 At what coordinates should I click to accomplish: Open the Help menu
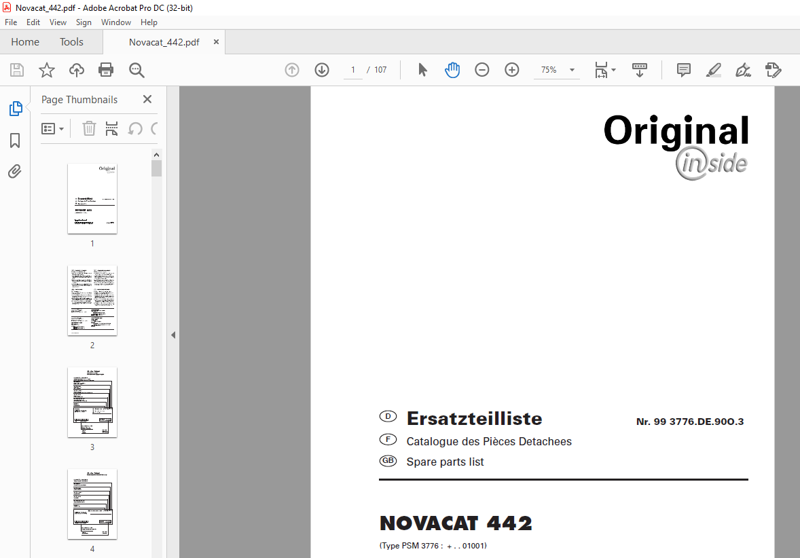click(x=149, y=22)
